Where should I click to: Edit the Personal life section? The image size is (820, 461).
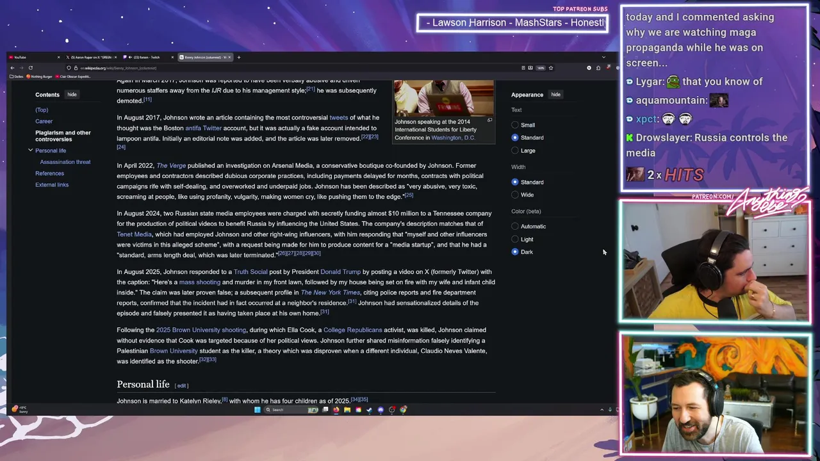181,385
